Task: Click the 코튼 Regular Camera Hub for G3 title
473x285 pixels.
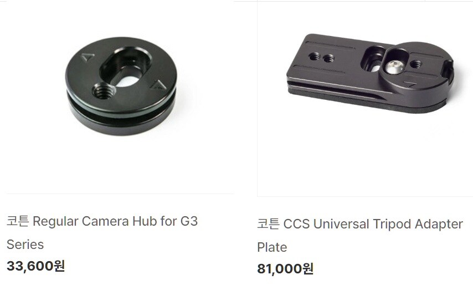Action: coord(102,221)
